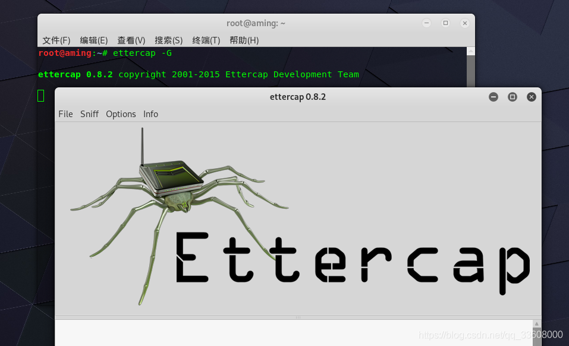Click the pane splitter handle above log area
569x346 pixels.
pyautogui.click(x=298, y=317)
